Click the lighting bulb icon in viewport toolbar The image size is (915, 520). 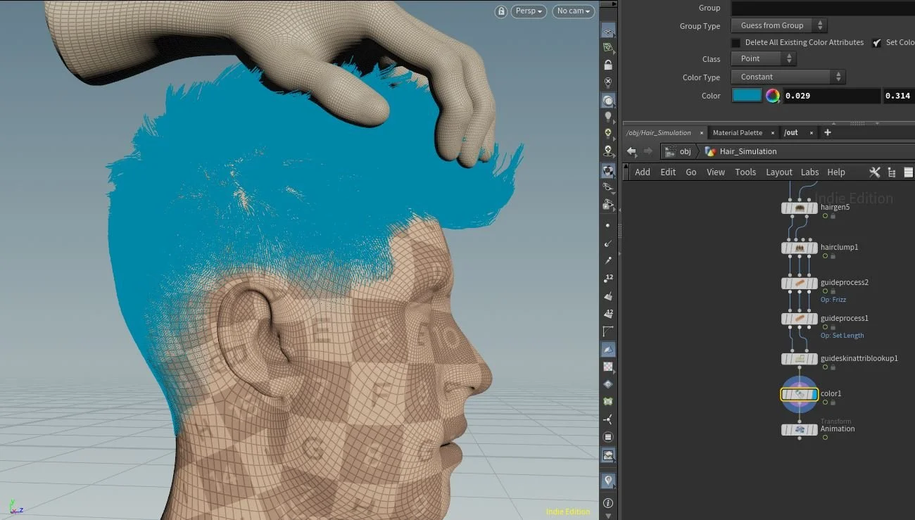coord(608,115)
